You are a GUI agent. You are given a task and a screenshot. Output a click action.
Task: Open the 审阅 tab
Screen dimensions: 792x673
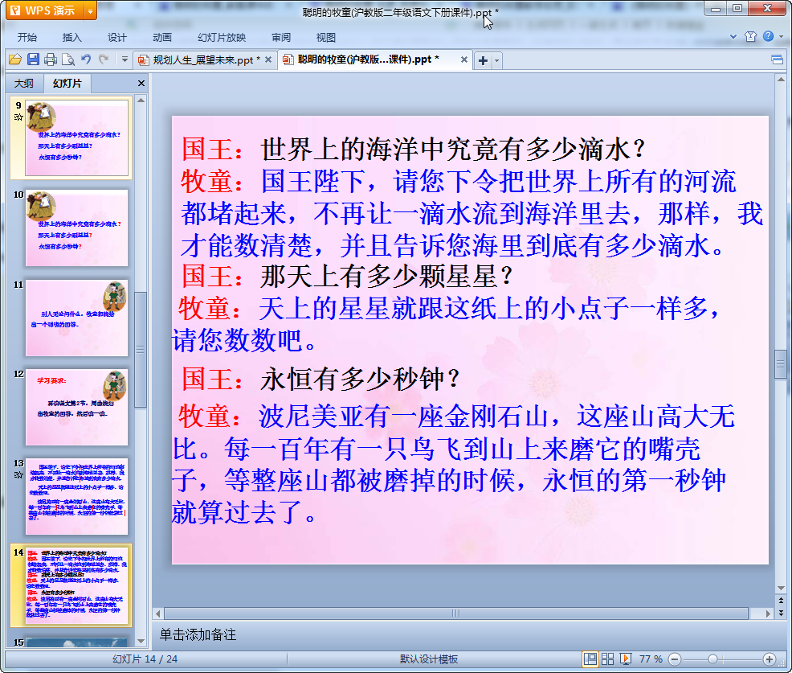pos(281,38)
